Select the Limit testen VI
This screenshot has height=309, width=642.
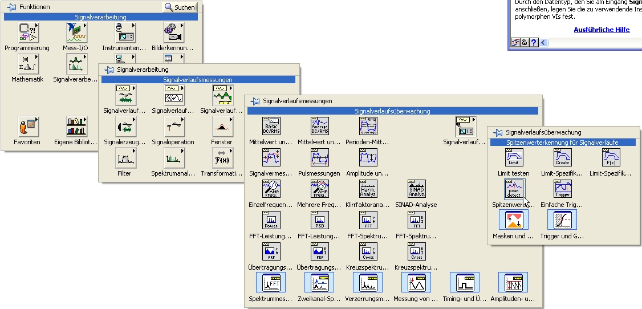(x=514, y=157)
